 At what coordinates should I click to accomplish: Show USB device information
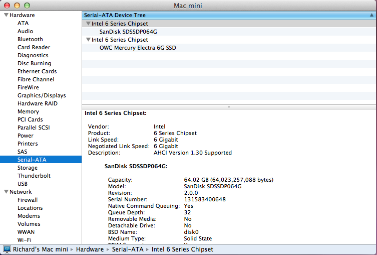23,184
